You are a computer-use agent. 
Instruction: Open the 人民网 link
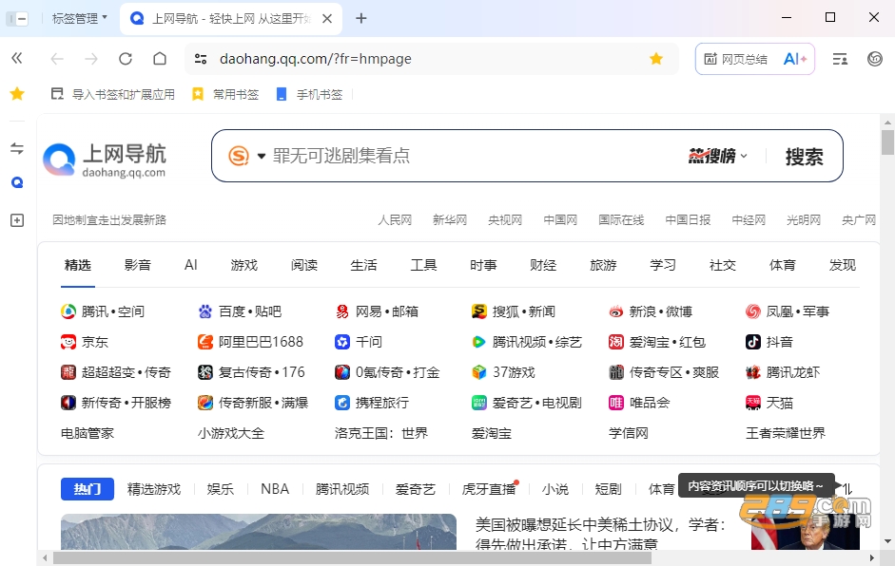[395, 220]
